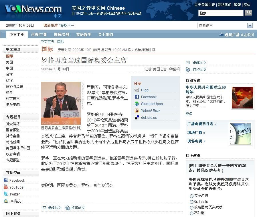
Task: Open the 听众信箱 sidebar link
Action: (x=13, y=124)
